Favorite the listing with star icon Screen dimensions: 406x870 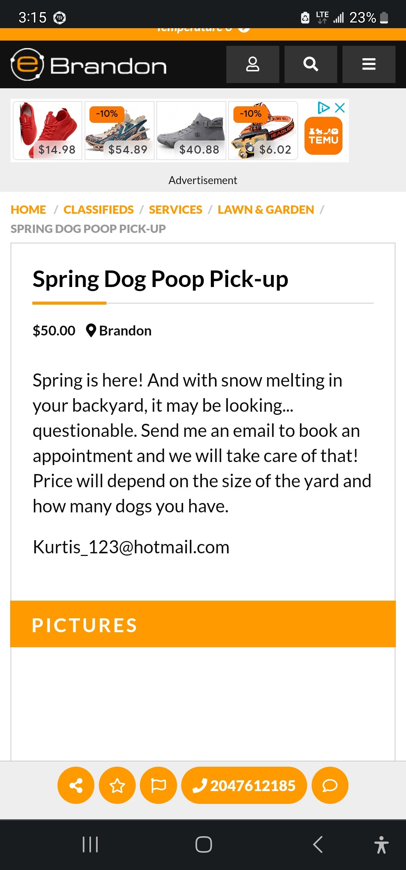[117, 785]
